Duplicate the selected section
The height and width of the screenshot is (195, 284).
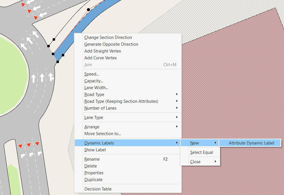pyautogui.click(x=93, y=180)
